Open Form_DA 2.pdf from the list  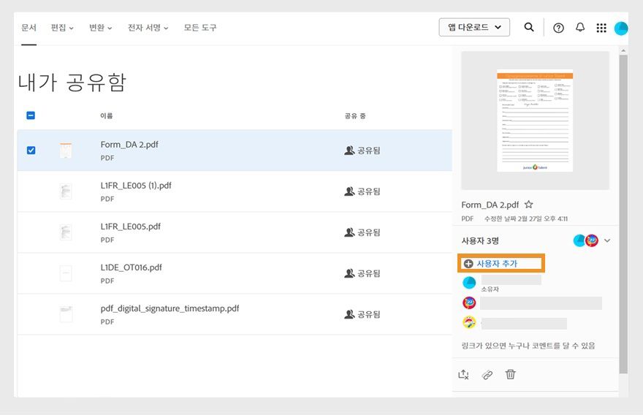pyautogui.click(x=129, y=145)
